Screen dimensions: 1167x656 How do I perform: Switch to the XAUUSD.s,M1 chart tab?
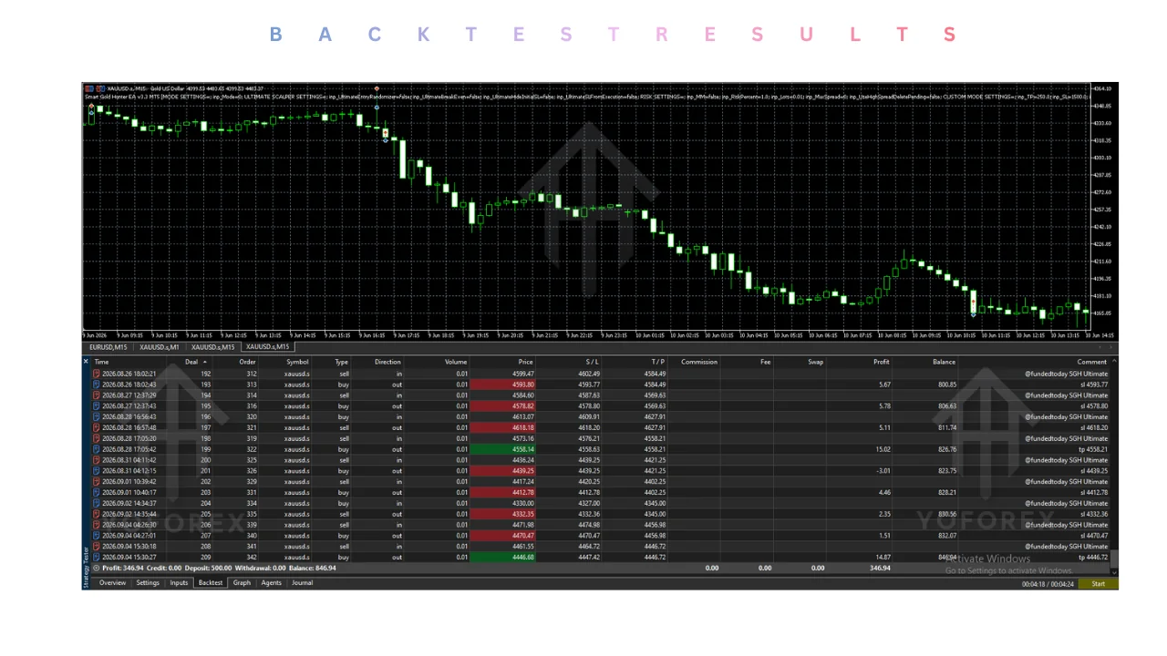point(160,347)
